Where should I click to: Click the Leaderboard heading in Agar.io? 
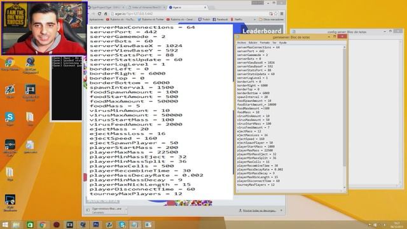[261, 31]
